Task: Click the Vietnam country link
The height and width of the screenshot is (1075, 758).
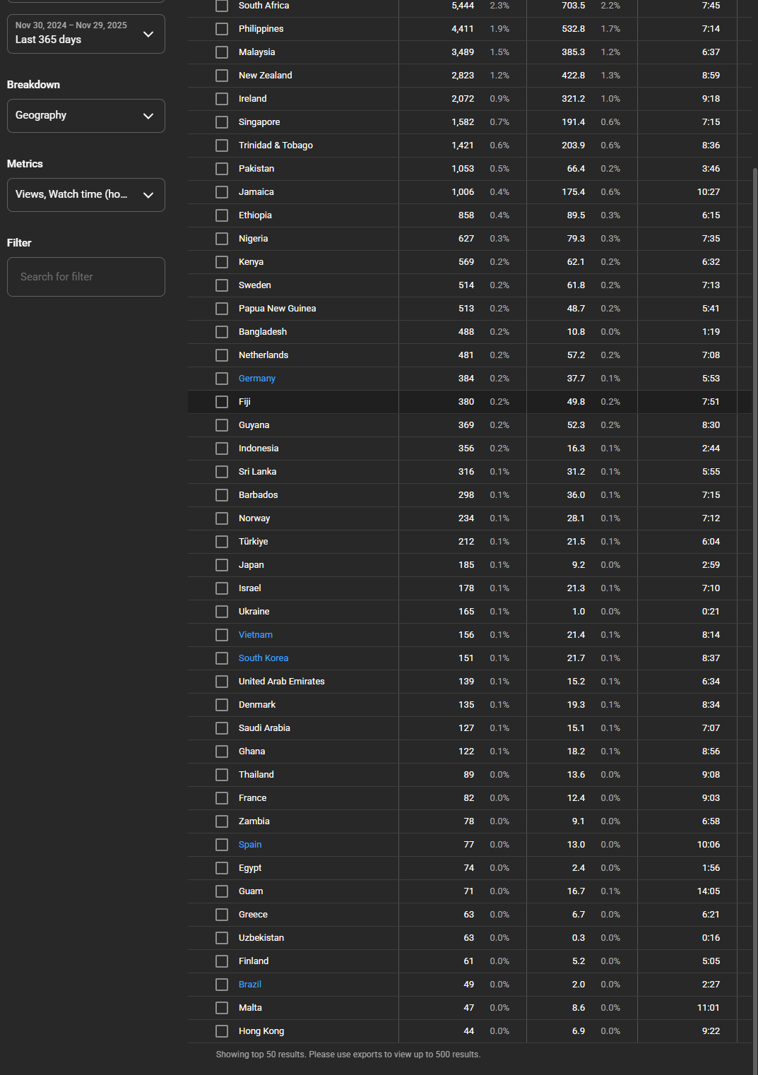Action: click(x=255, y=635)
